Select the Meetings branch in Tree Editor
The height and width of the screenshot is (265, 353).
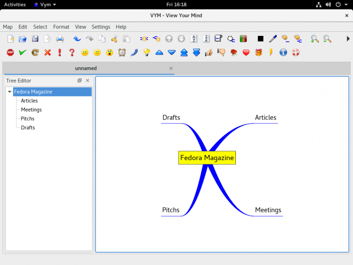coord(31,110)
